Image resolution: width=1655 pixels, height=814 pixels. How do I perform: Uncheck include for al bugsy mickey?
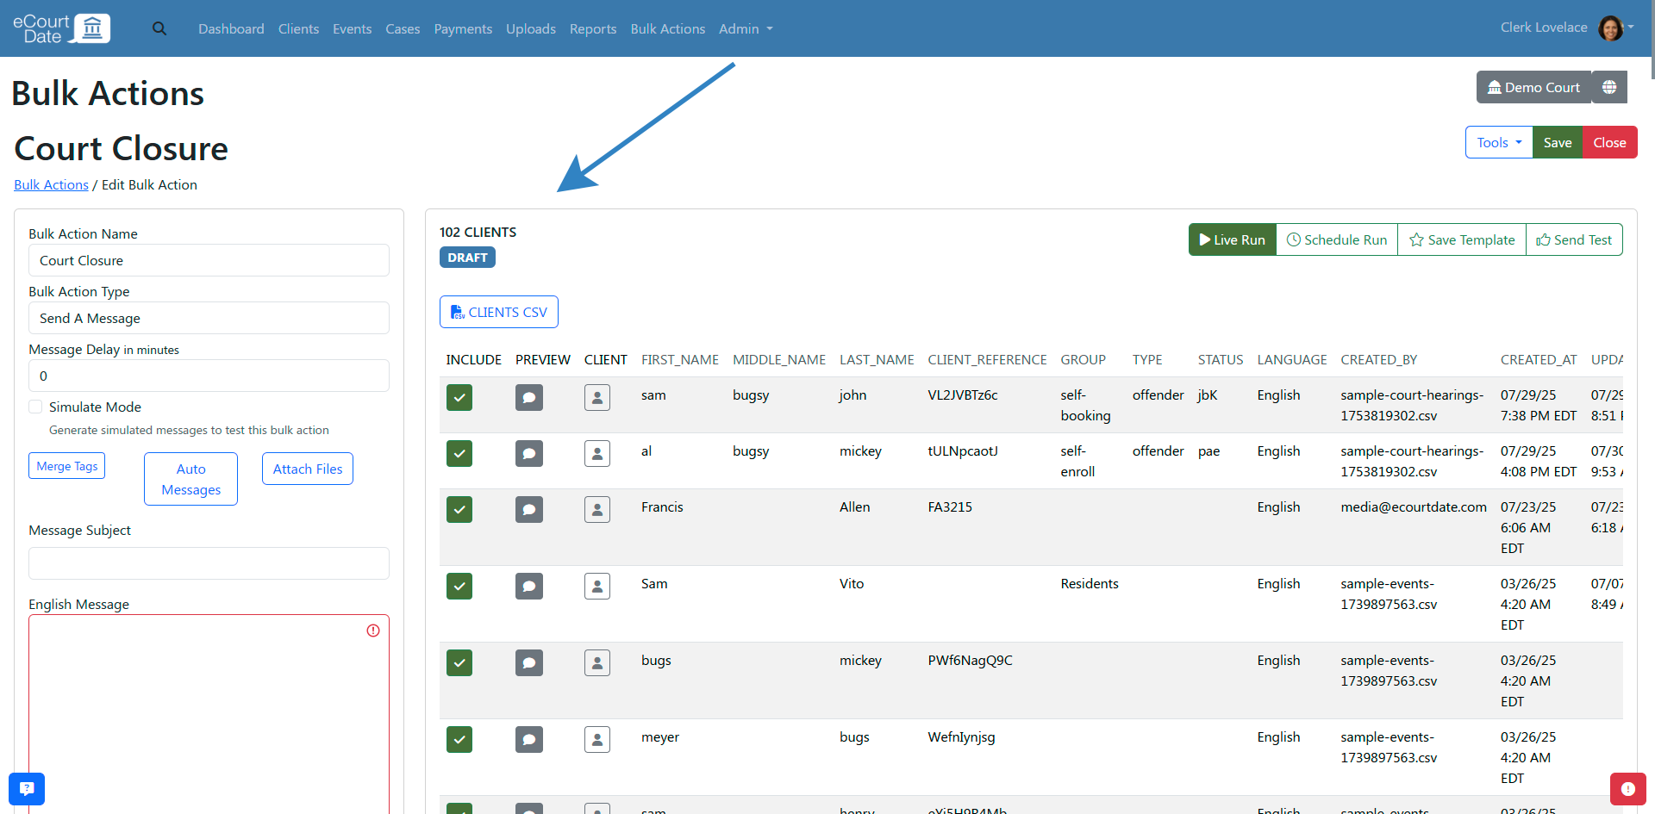[459, 453]
